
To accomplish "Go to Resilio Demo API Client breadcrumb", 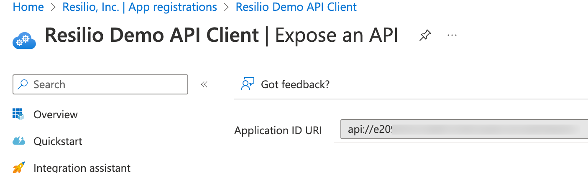I will point(296,7).
